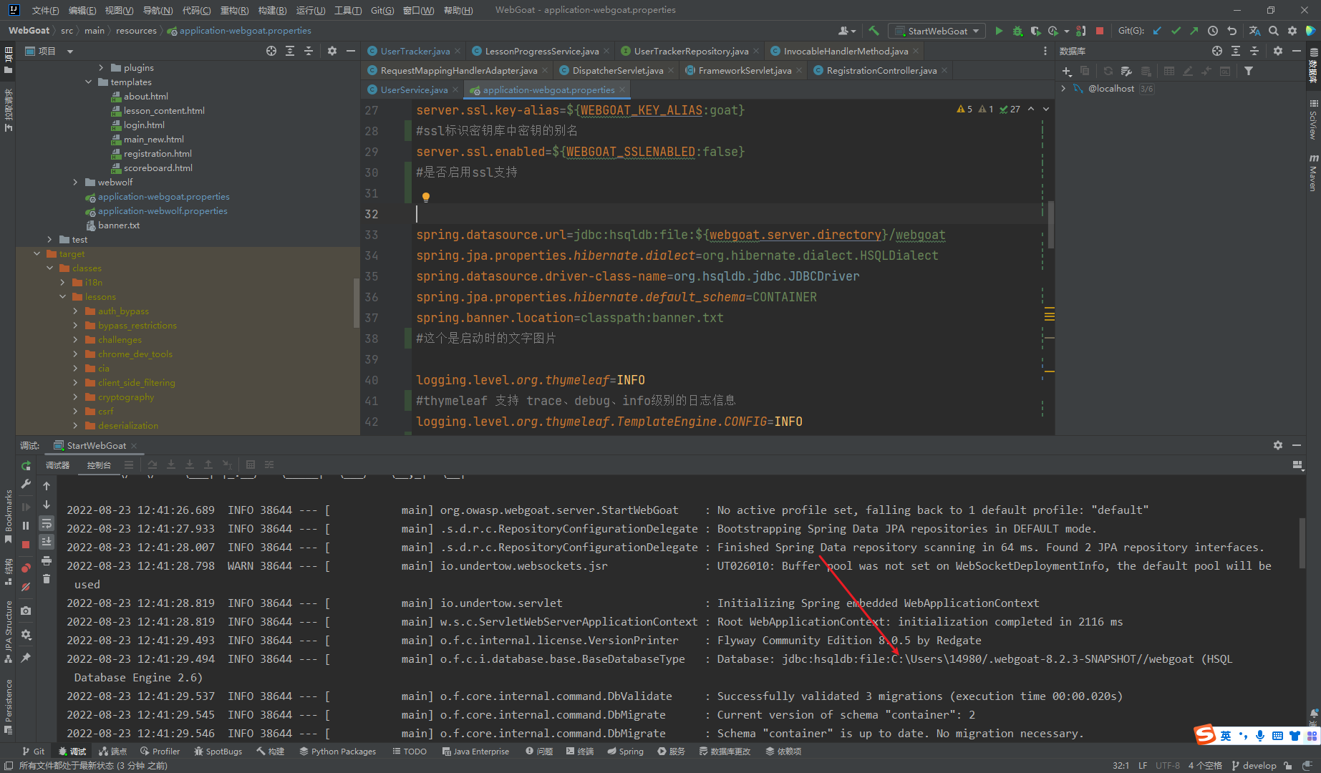
Task: Open IDE settings gear in top toolbar
Action: (x=1292, y=31)
